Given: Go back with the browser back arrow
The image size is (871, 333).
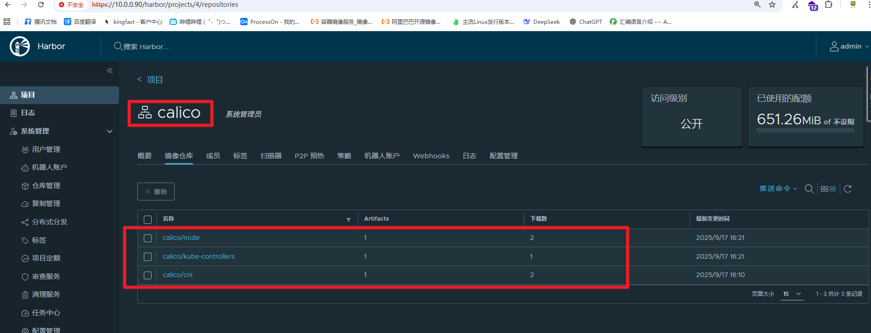Looking at the screenshot, I should (x=7, y=5).
